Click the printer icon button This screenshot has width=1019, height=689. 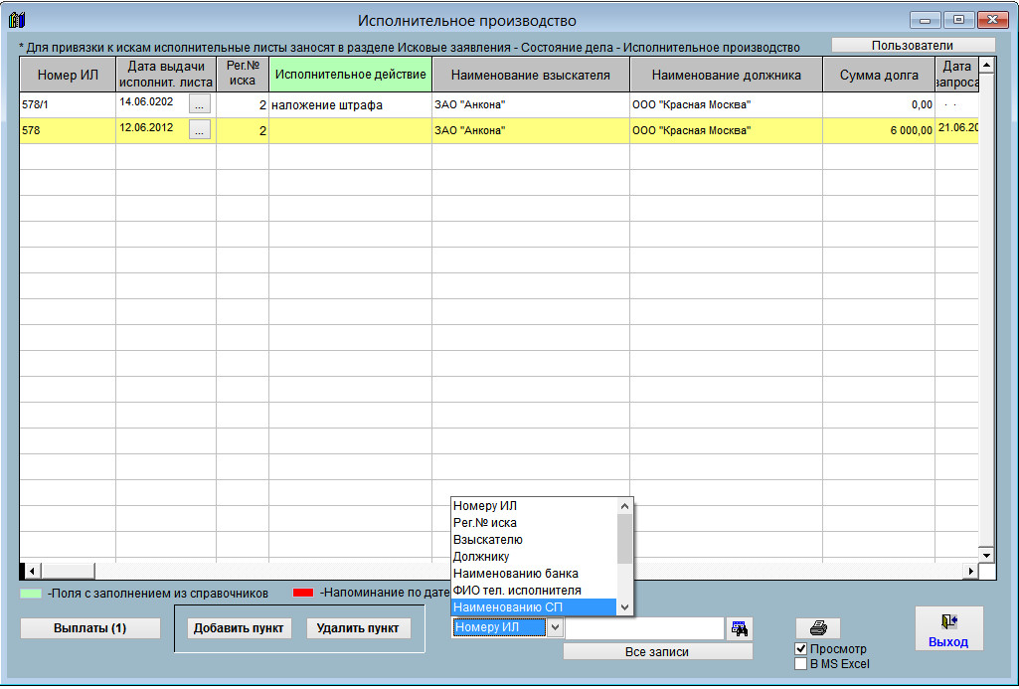818,628
